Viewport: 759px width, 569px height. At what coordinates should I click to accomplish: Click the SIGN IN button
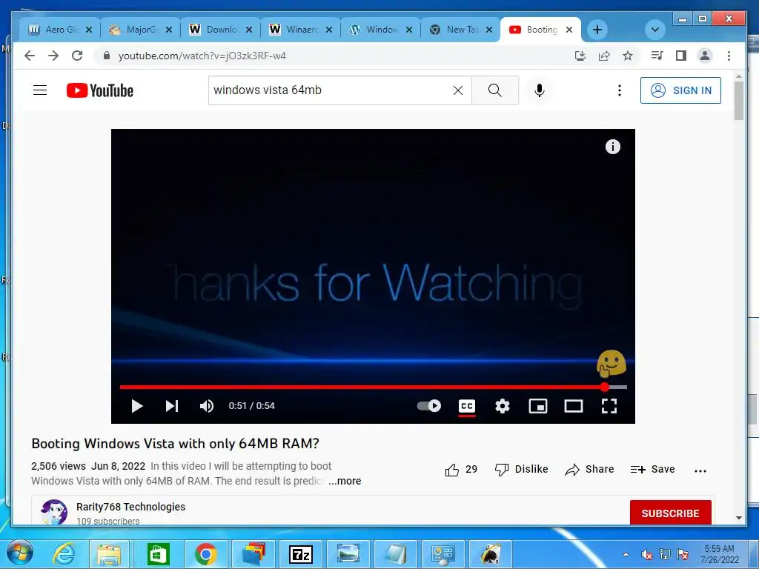(x=680, y=90)
